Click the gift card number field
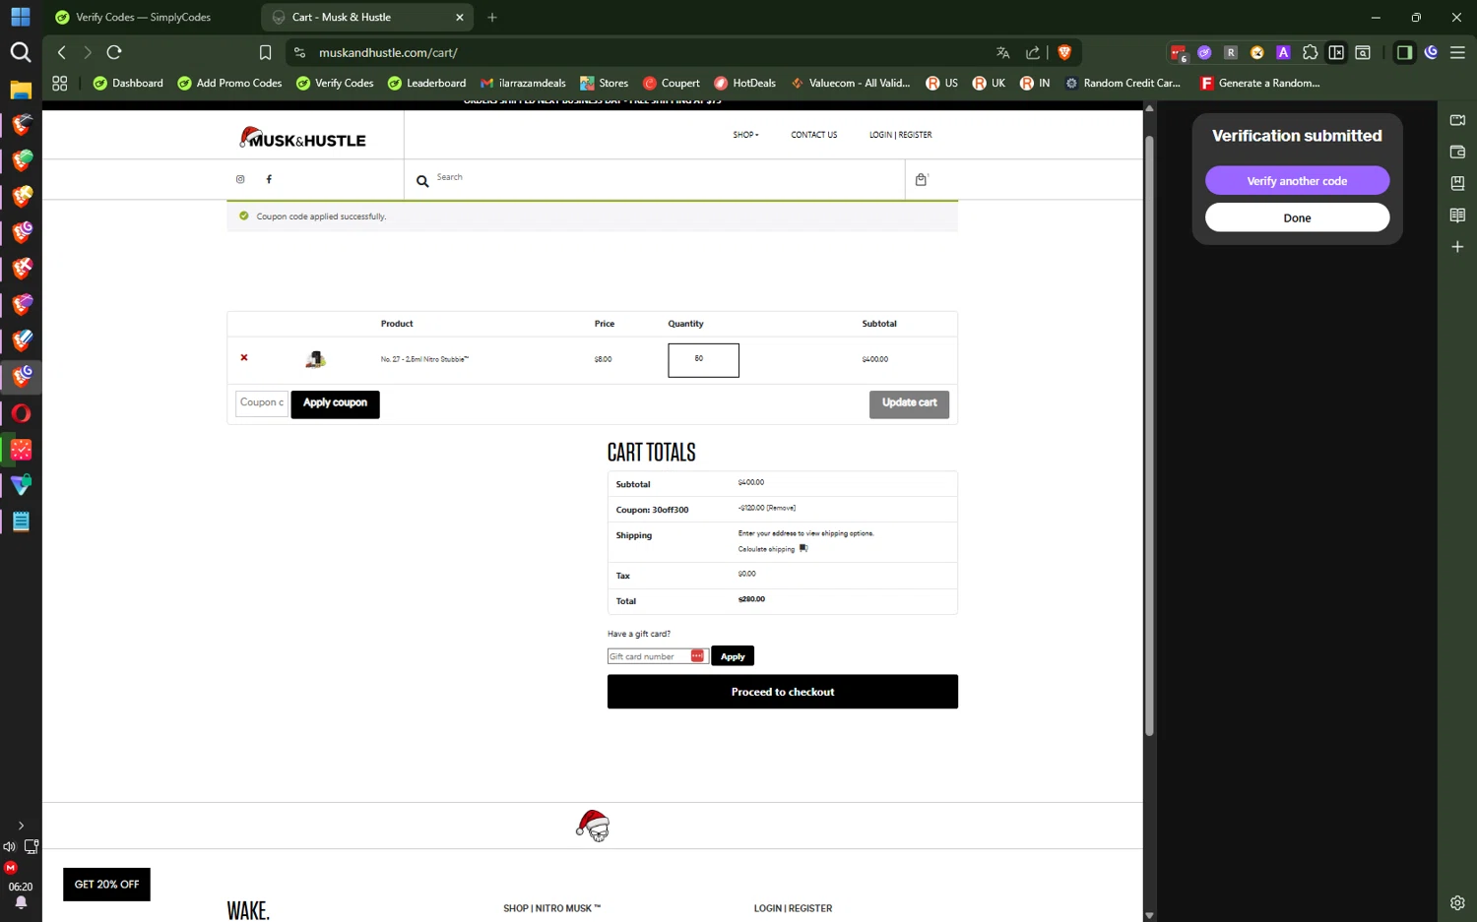 point(657,656)
